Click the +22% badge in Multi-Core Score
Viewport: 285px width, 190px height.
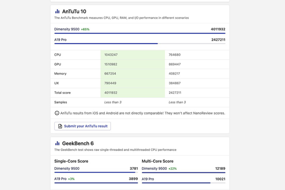click(172, 169)
